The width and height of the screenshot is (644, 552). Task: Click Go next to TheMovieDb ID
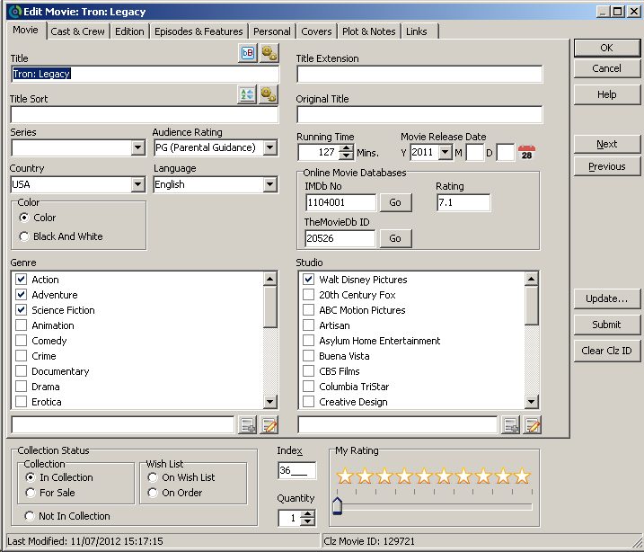pos(395,238)
